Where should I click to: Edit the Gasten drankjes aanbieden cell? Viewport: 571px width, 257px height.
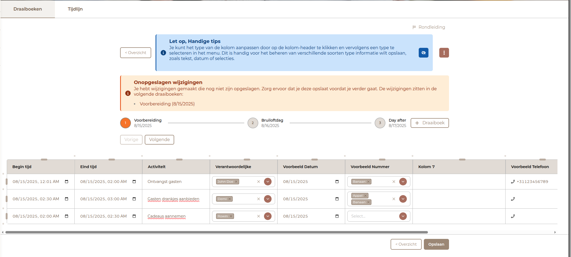(176, 199)
